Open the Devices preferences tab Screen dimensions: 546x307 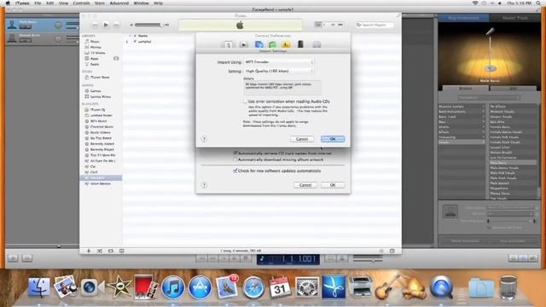click(x=300, y=44)
